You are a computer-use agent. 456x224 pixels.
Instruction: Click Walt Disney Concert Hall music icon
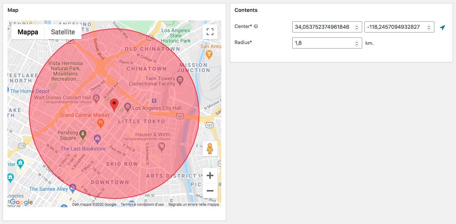(x=96, y=98)
